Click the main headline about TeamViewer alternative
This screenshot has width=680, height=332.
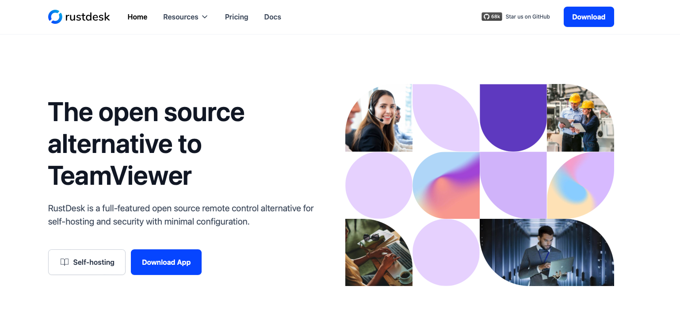(146, 144)
